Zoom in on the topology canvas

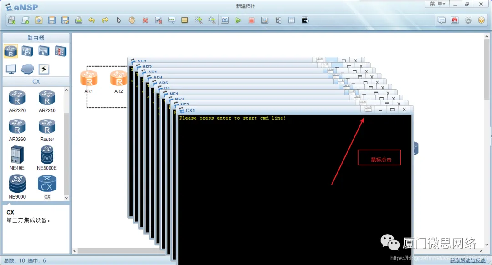199,20
